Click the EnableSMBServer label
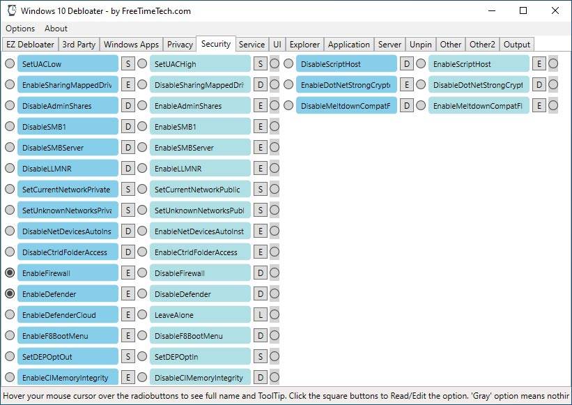Image resolution: width=572 pixels, height=405 pixels. point(200,147)
